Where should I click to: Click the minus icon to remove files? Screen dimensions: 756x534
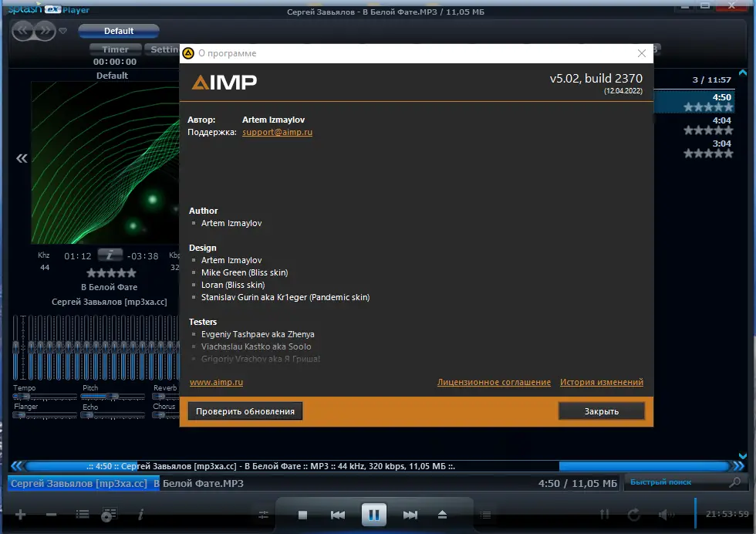click(51, 515)
